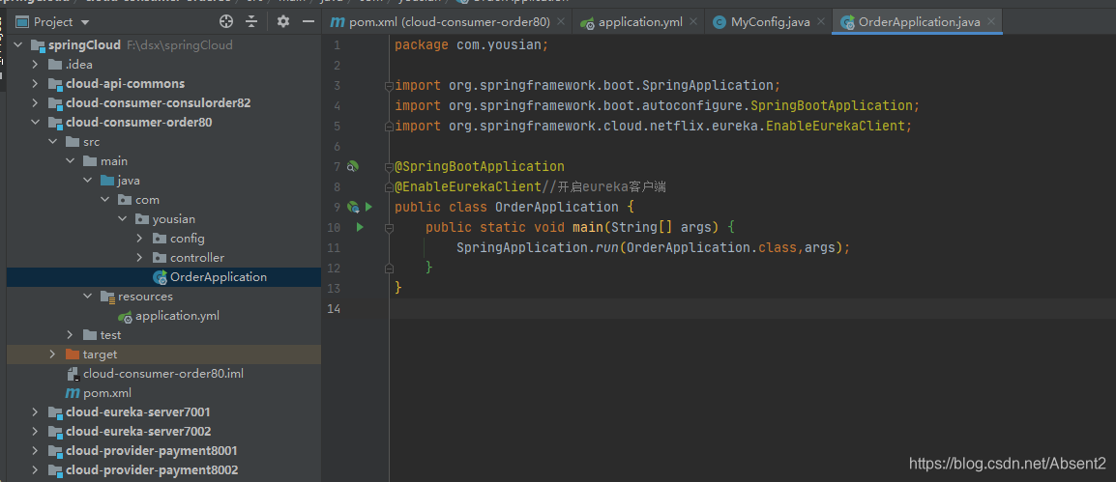Click the java source root folder icon
Viewport: 1116px width, 482px height.
(x=107, y=180)
